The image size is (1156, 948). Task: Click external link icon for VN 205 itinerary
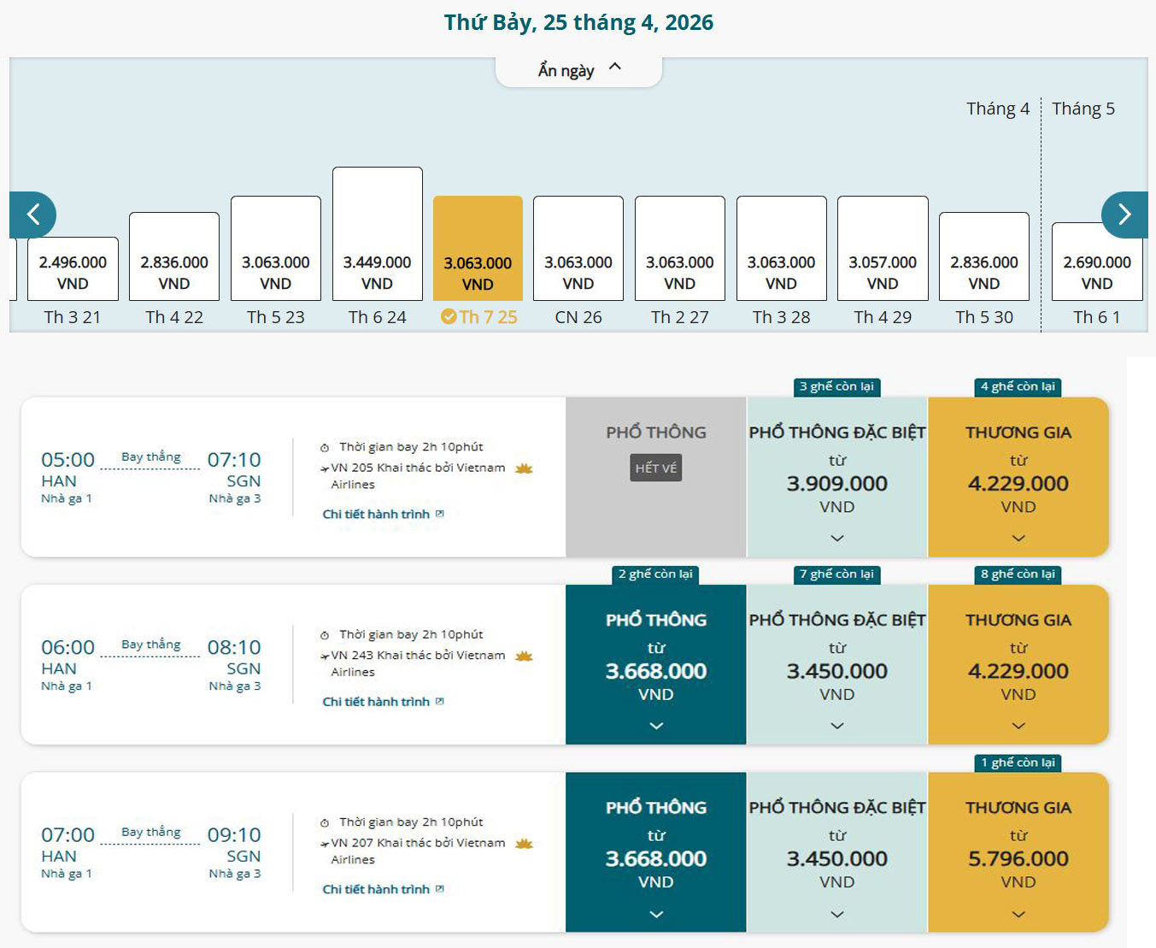click(x=440, y=514)
